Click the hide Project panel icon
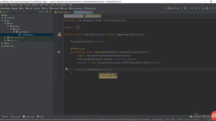This screenshot has width=216, height=121. point(51,12)
